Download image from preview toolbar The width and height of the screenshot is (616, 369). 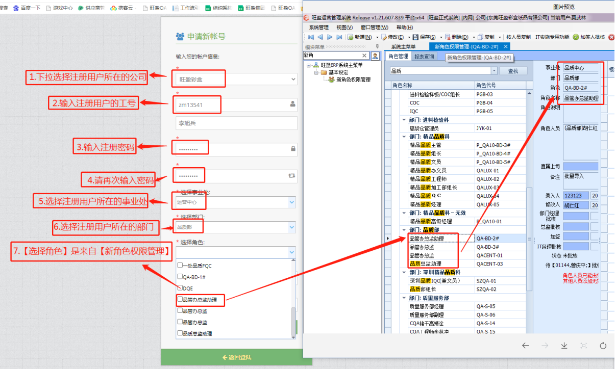(x=564, y=346)
